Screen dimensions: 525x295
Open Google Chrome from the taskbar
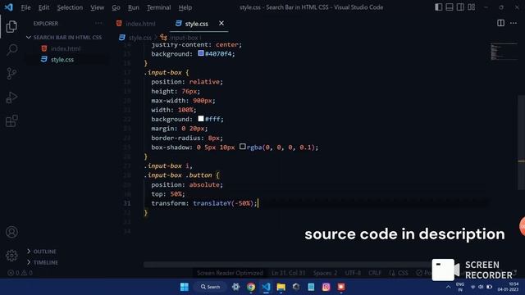coord(251,287)
